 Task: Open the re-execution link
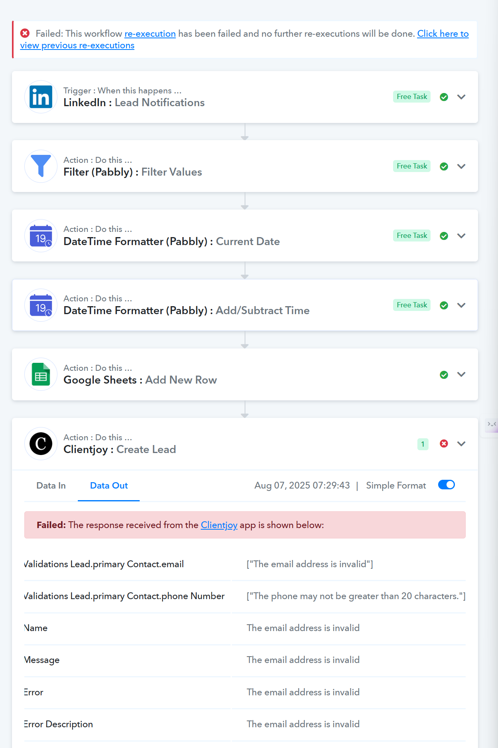(x=150, y=34)
